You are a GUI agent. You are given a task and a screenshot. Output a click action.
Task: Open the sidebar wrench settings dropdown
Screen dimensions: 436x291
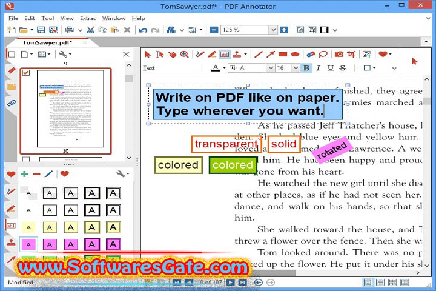pyautogui.click(x=65, y=55)
